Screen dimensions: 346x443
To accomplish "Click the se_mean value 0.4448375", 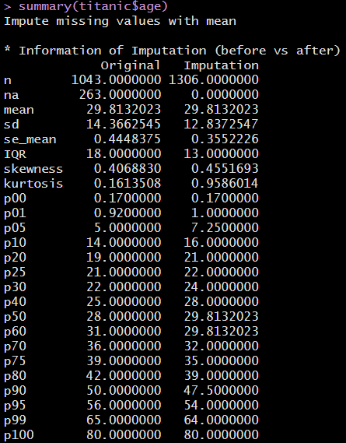I will point(128,139).
